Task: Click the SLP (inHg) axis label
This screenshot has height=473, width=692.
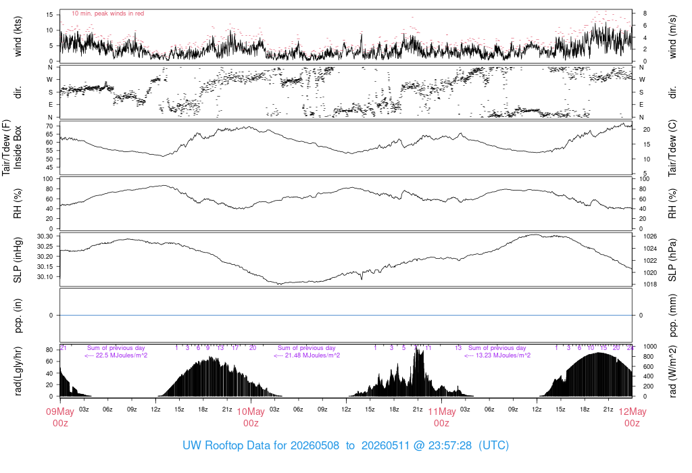Action: (x=18, y=260)
